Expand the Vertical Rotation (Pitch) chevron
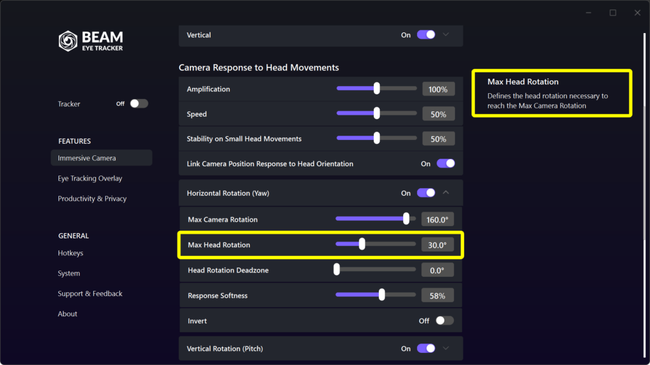The height and width of the screenshot is (365, 650). [446, 349]
